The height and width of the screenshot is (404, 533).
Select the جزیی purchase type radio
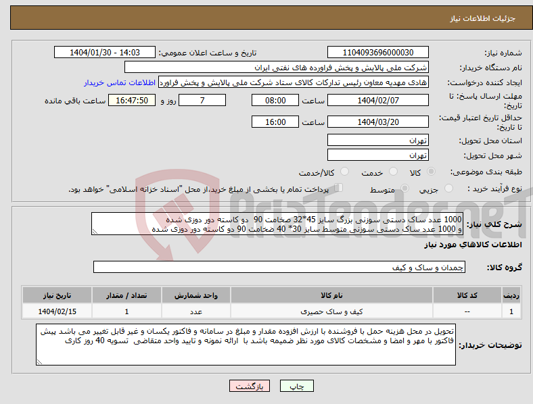point(448,188)
